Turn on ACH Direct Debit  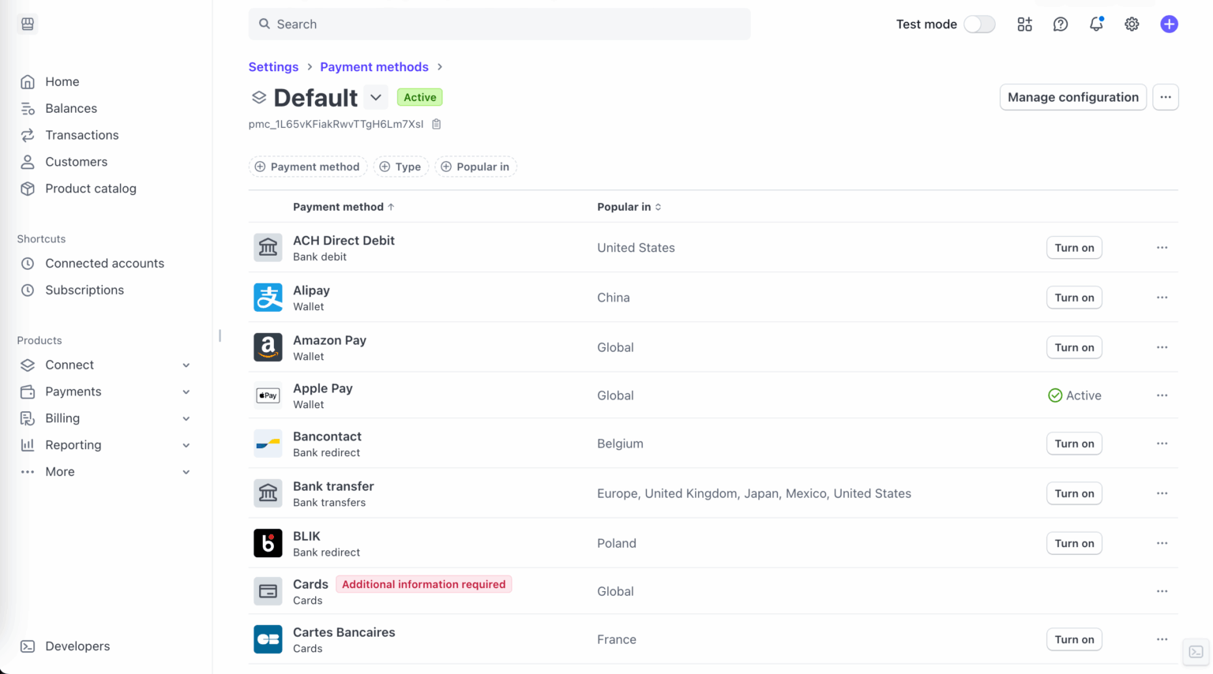1074,247
